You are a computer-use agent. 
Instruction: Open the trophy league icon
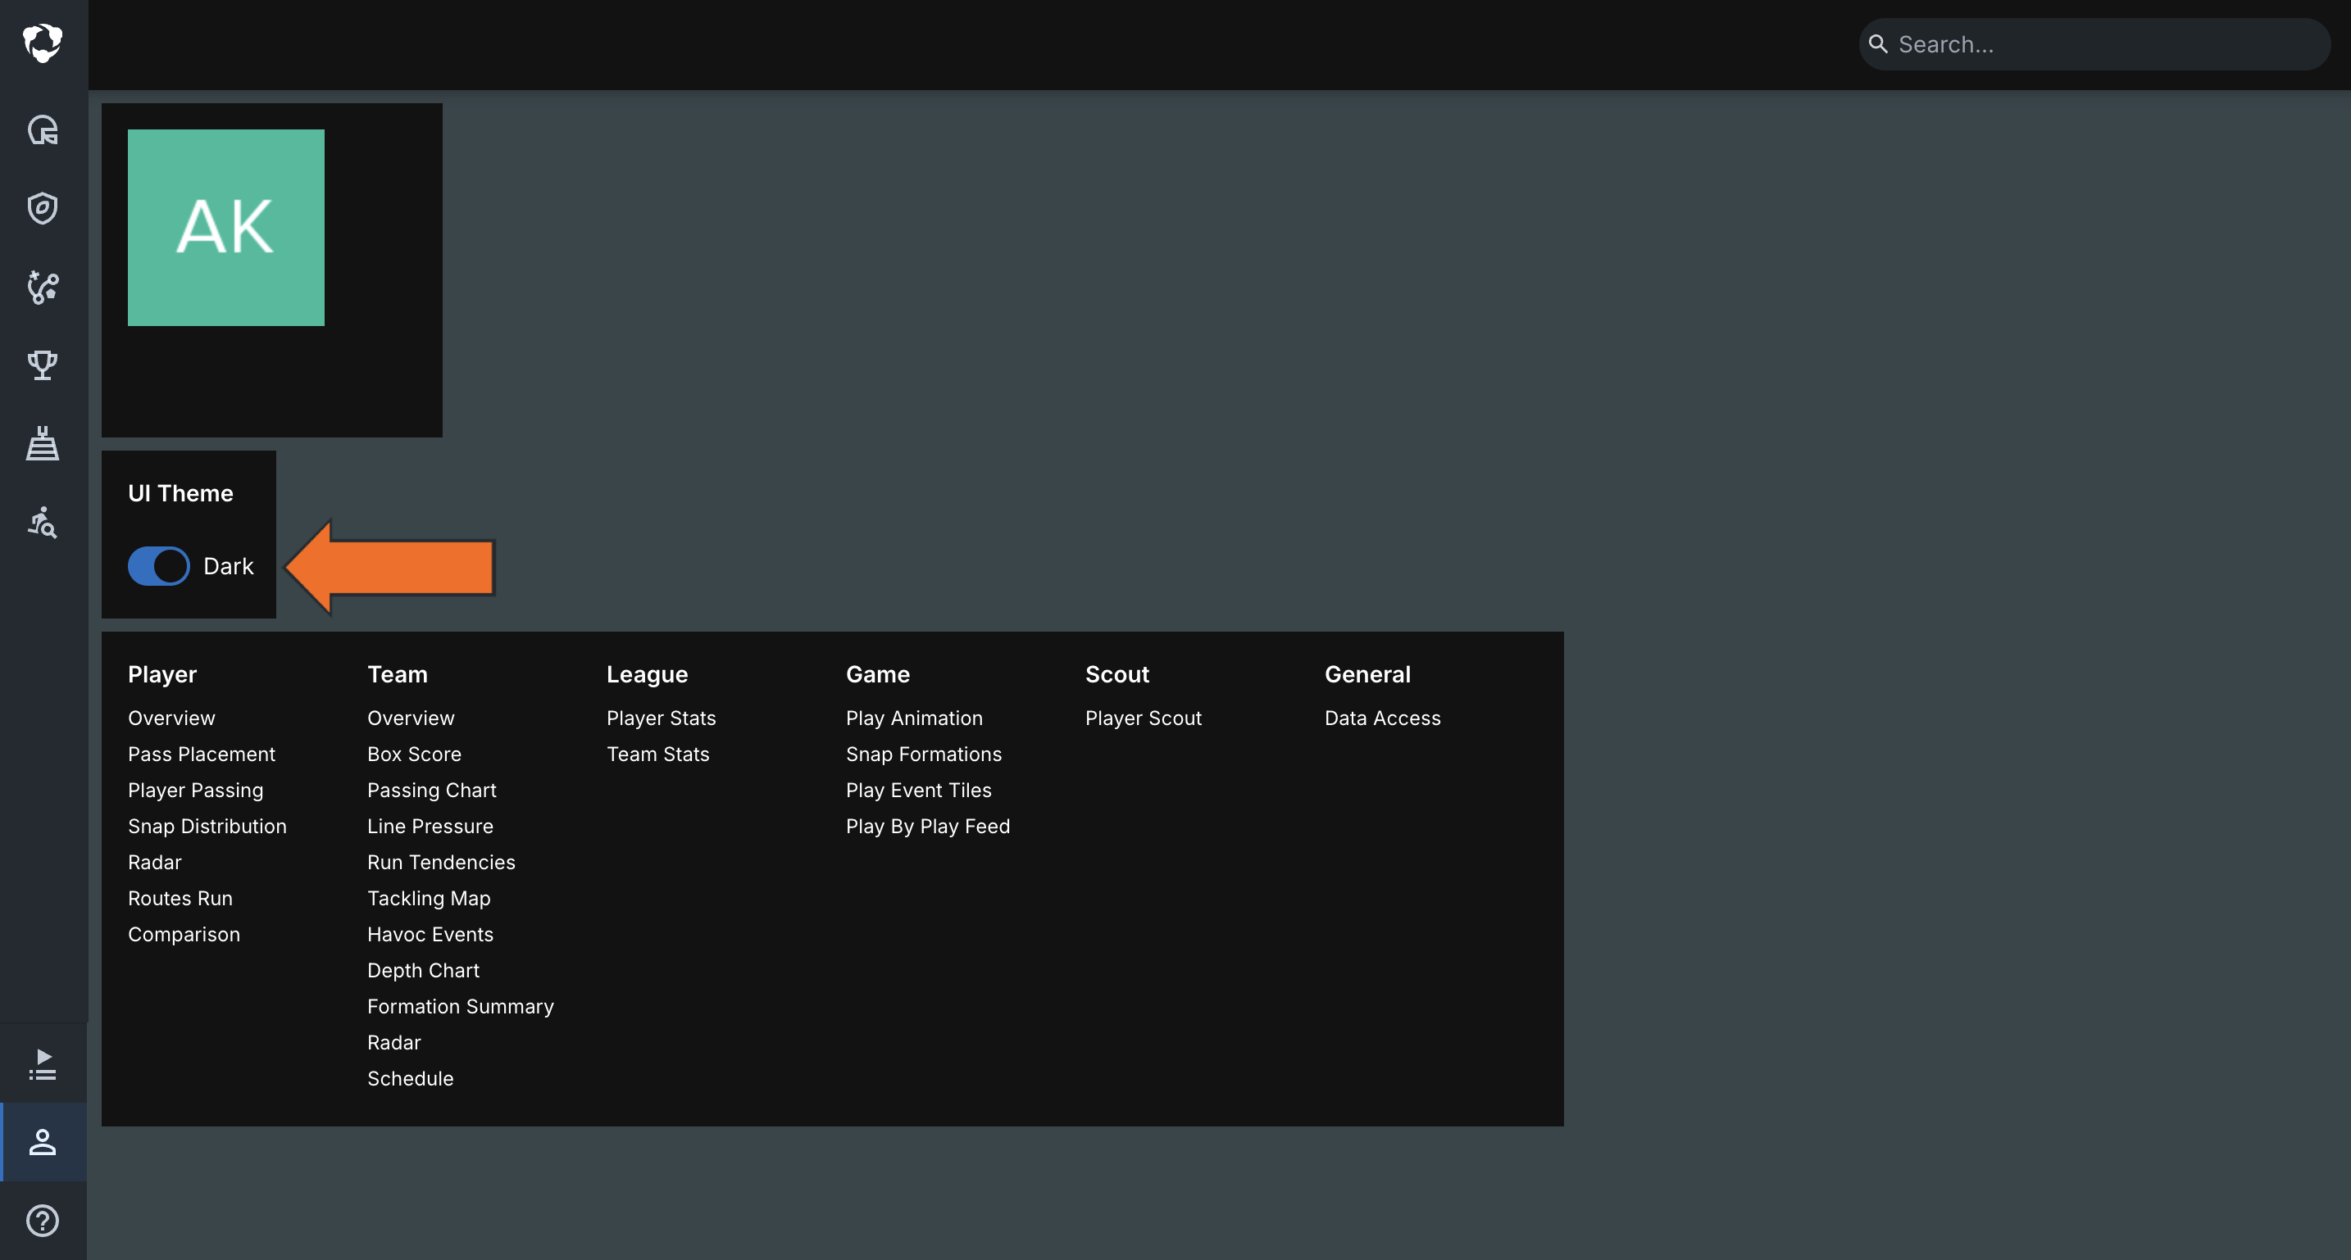click(43, 366)
